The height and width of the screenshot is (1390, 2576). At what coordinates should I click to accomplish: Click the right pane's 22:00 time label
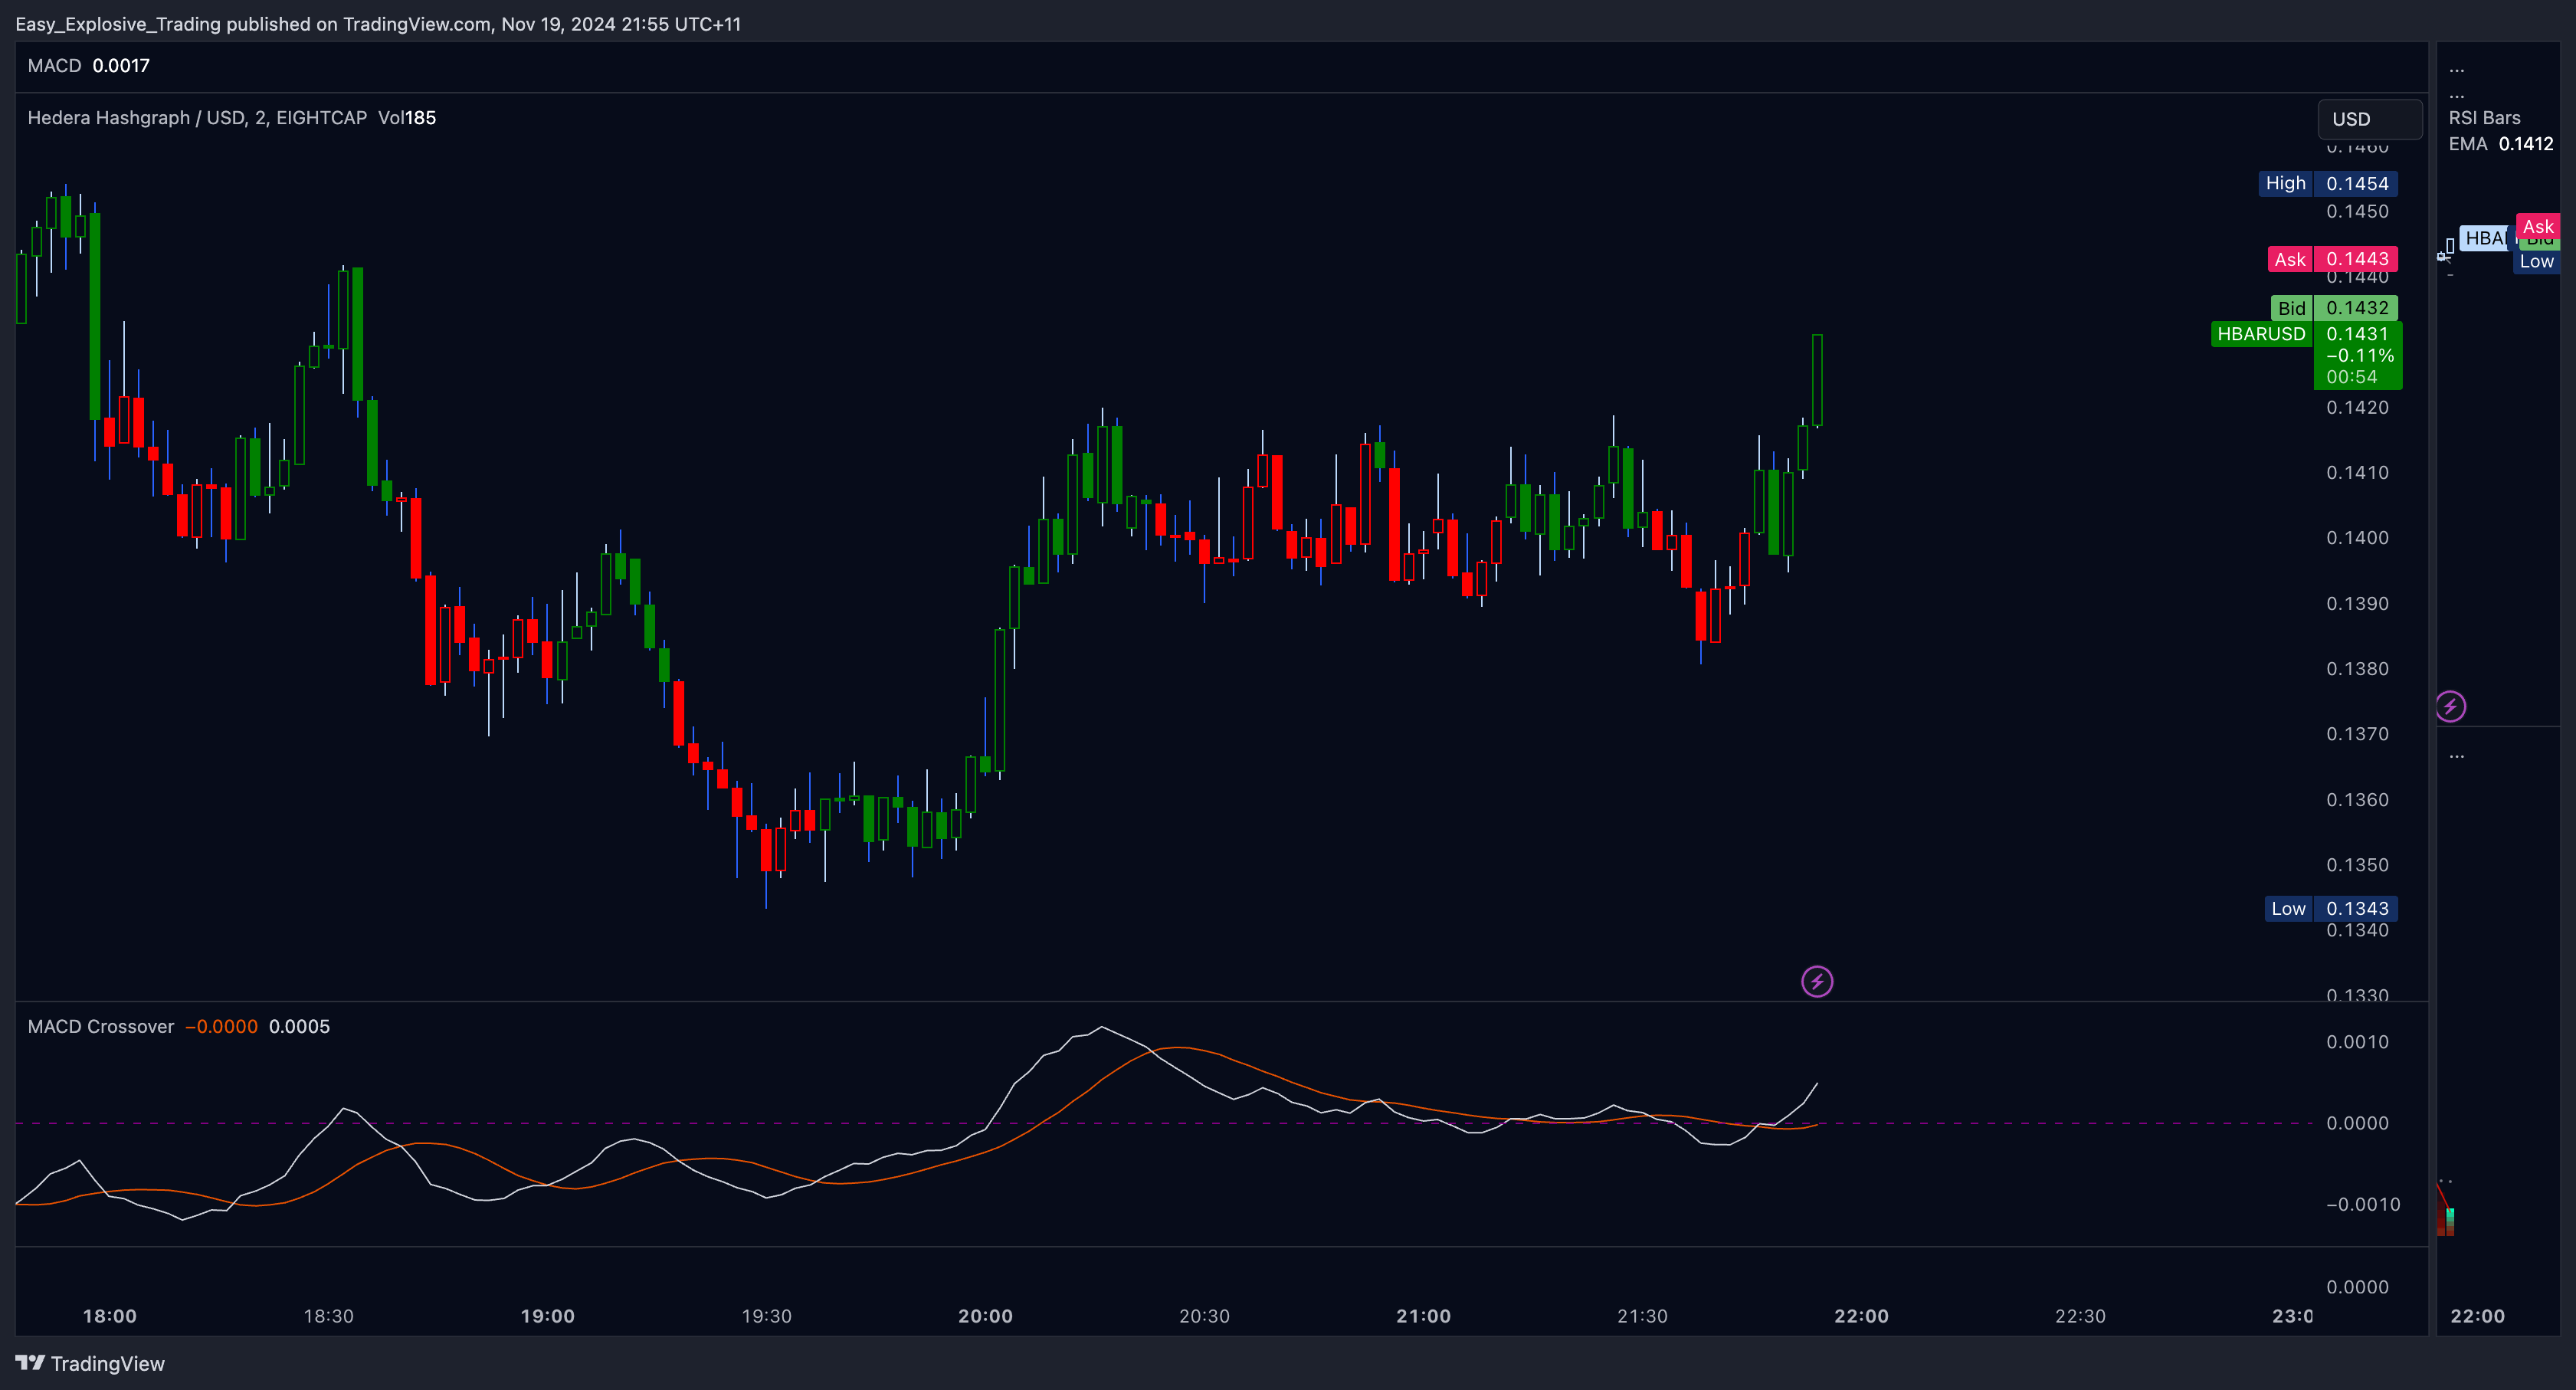click(2478, 1316)
